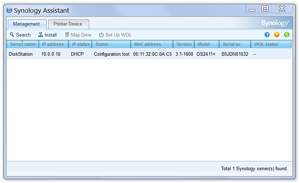The image size is (299, 183).
Task: Click the Map Drive icon
Action: (67, 35)
